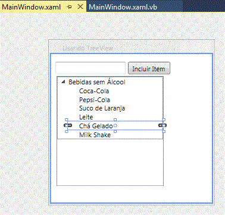
Task: Click the right margin chain-link icon
Action: tap(162, 125)
